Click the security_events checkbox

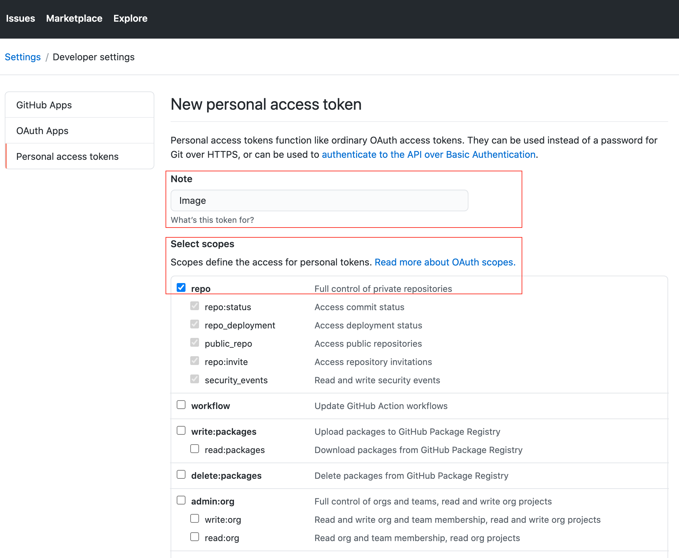pyautogui.click(x=195, y=379)
